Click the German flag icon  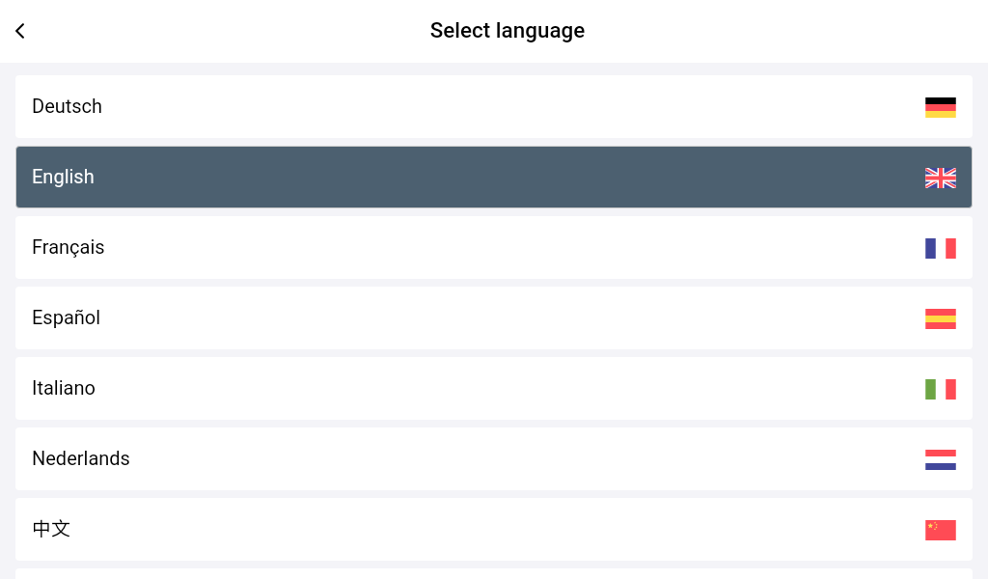tap(940, 107)
